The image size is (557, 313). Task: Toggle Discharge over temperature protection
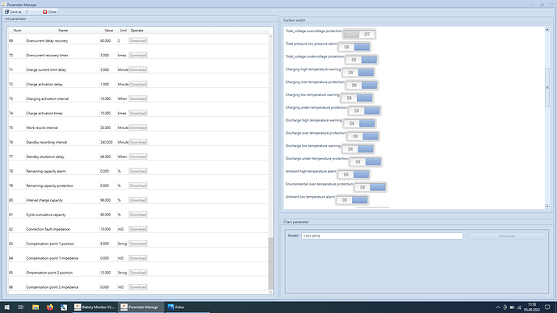[362, 136]
